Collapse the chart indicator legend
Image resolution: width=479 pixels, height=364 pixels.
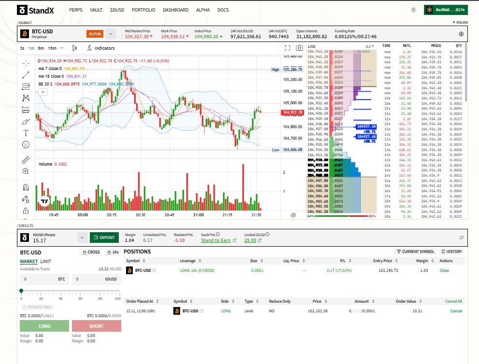click(x=43, y=92)
